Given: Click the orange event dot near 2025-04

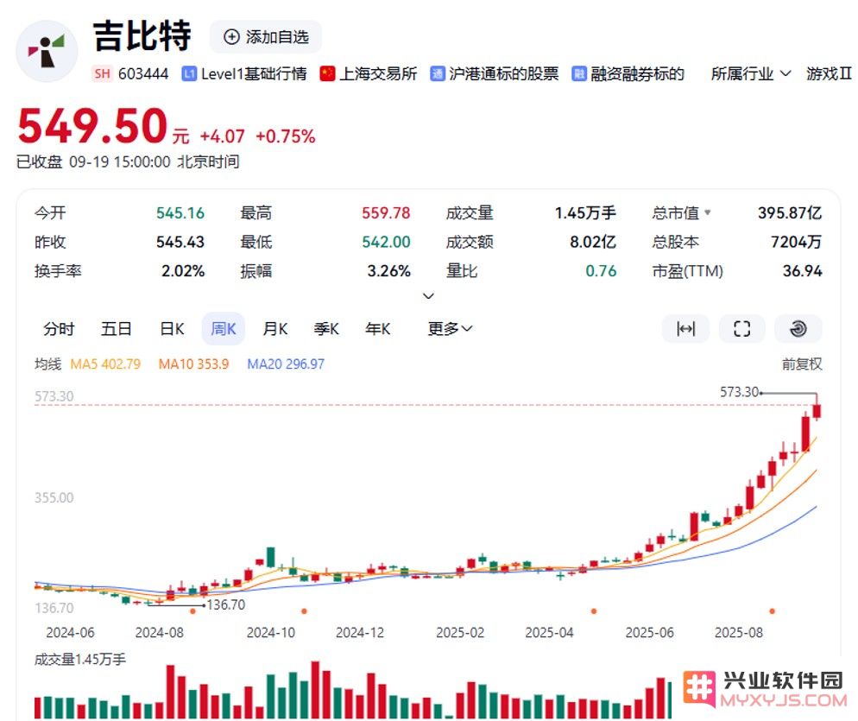Looking at the screenshot, I should 594,611.
